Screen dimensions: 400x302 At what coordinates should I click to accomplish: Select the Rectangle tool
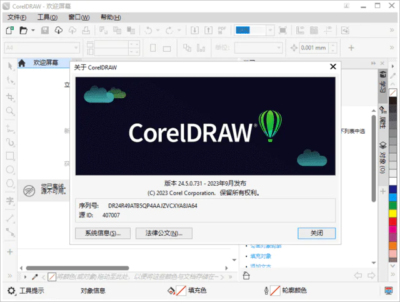click(10, 156)
